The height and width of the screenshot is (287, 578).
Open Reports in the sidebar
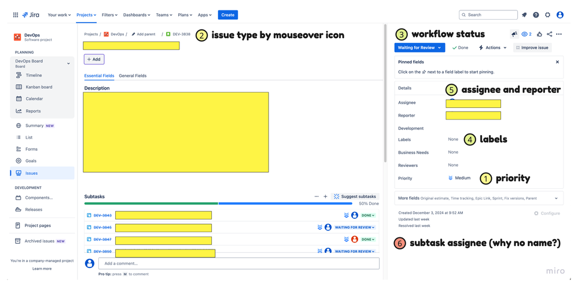pos(42,111)
